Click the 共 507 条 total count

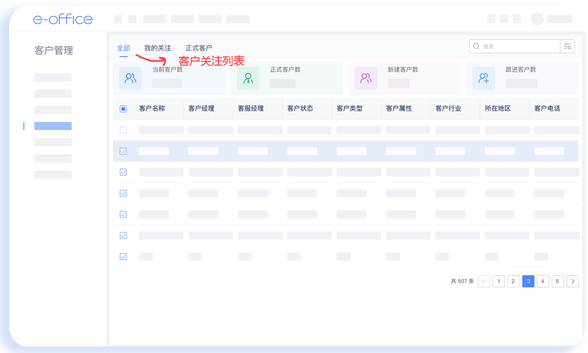(x=462, y=281)
